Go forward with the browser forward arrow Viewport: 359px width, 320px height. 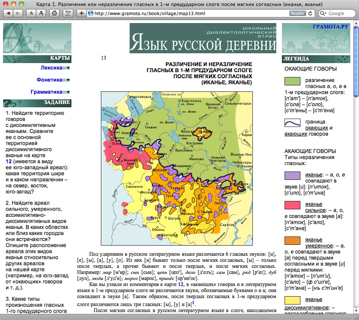[18, 13]
